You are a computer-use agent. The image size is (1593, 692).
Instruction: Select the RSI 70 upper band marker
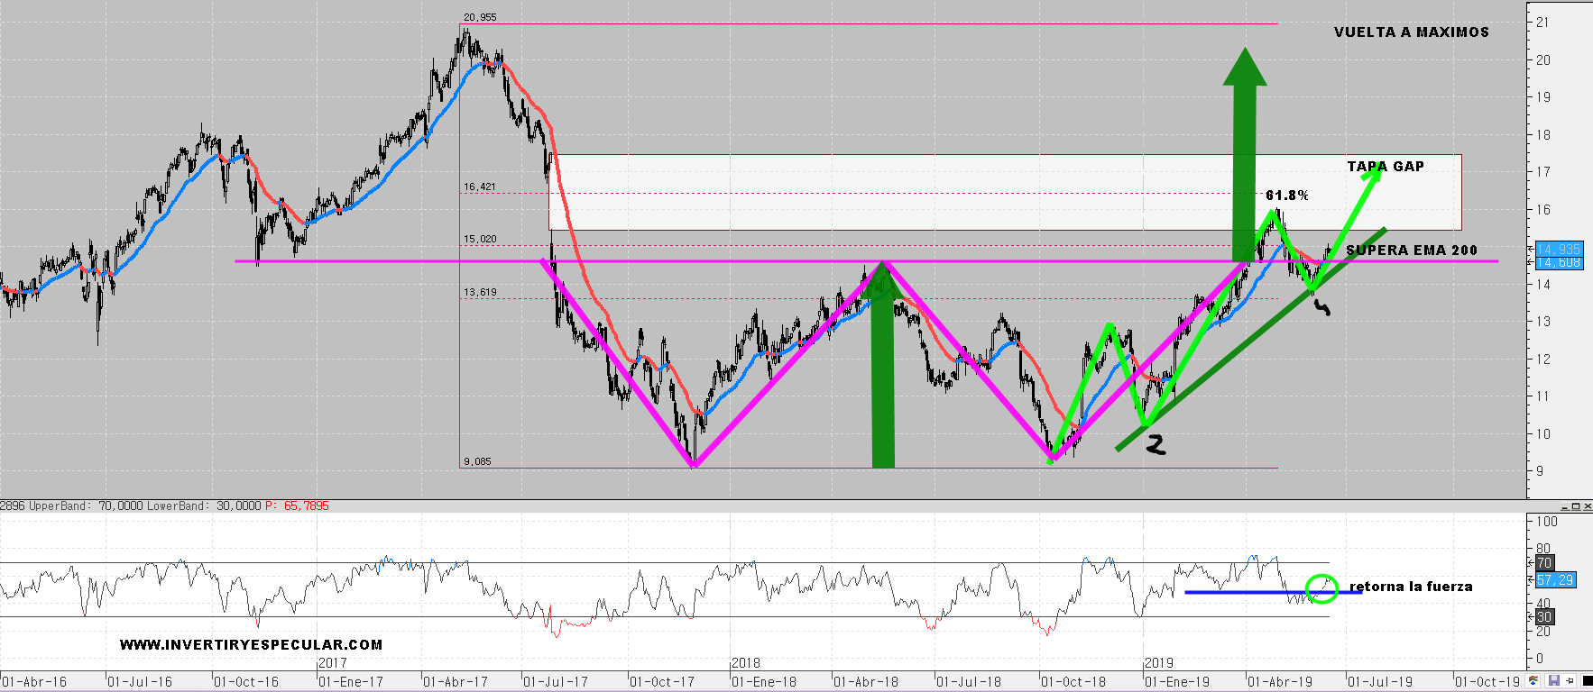coord(1544,563)
